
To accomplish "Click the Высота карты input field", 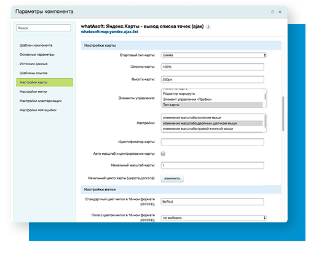I will [213, 79].
